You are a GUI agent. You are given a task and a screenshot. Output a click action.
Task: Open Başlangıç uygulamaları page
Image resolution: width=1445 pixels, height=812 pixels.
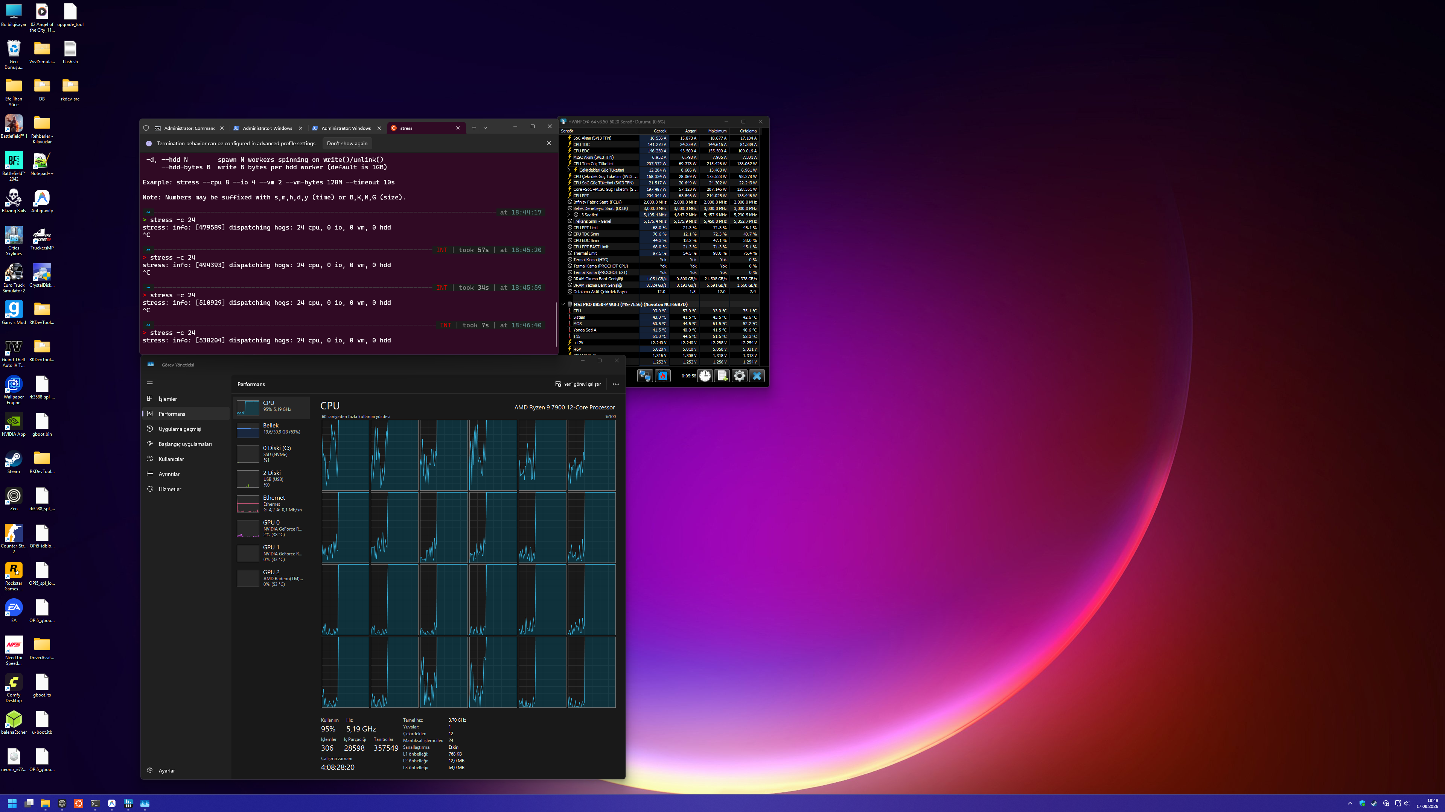pyautogui.click(x=186, y=444)
